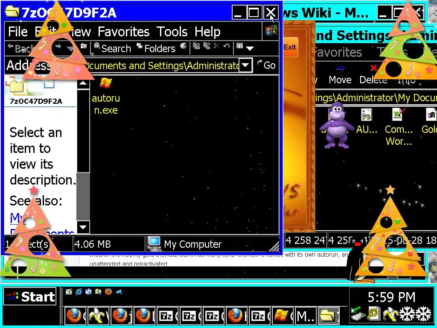437x328 pixels.
Task: Click the Copy To toolbar icon
Action: click(x=207, y=46)
